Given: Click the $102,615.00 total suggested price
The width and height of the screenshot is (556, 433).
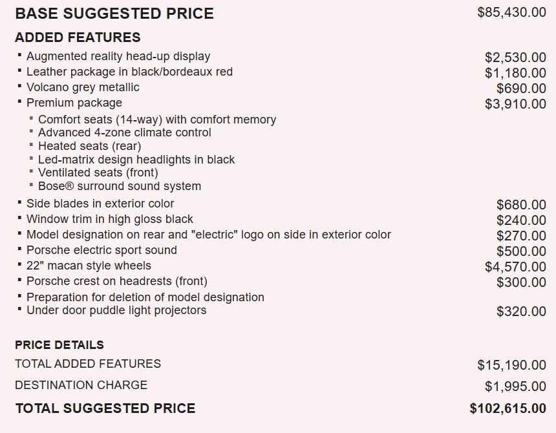Looking at the screenshot, I should pos(508,408).
